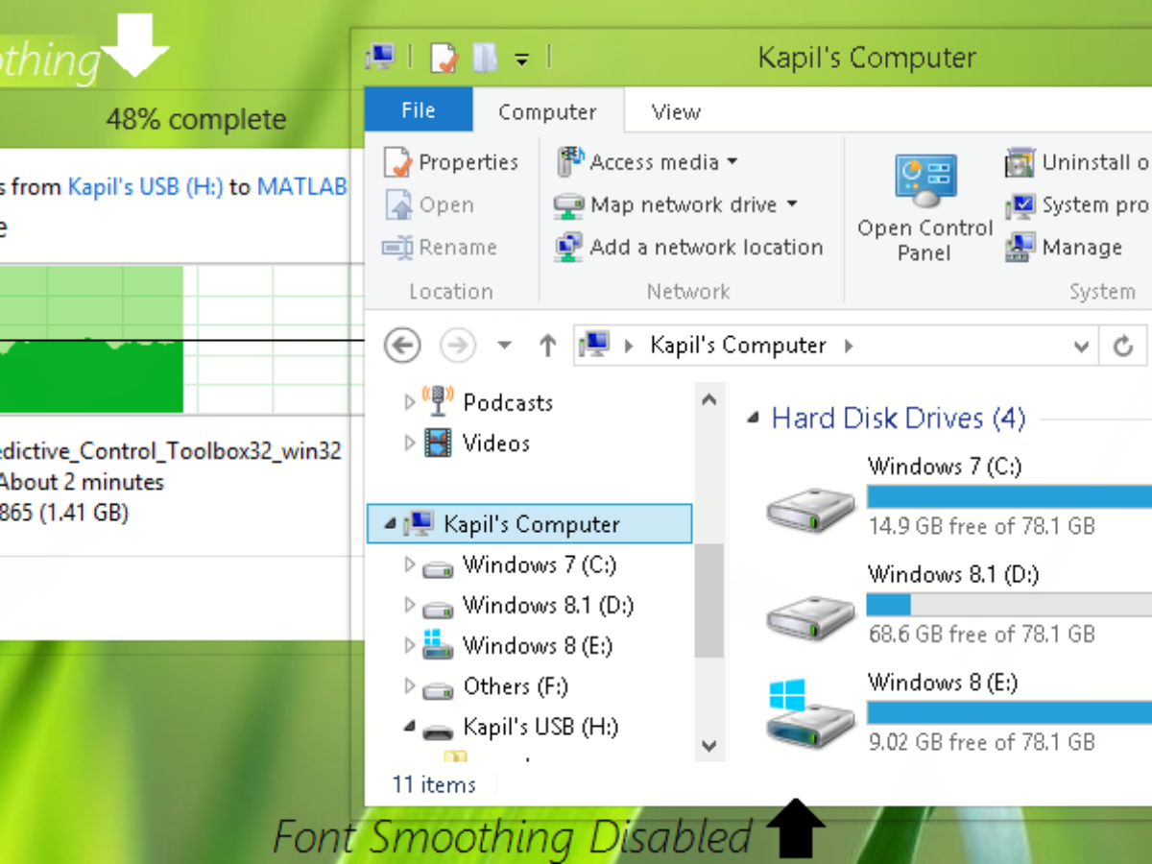Select Windows 8.1 (D:) in tree

(548, 606)
